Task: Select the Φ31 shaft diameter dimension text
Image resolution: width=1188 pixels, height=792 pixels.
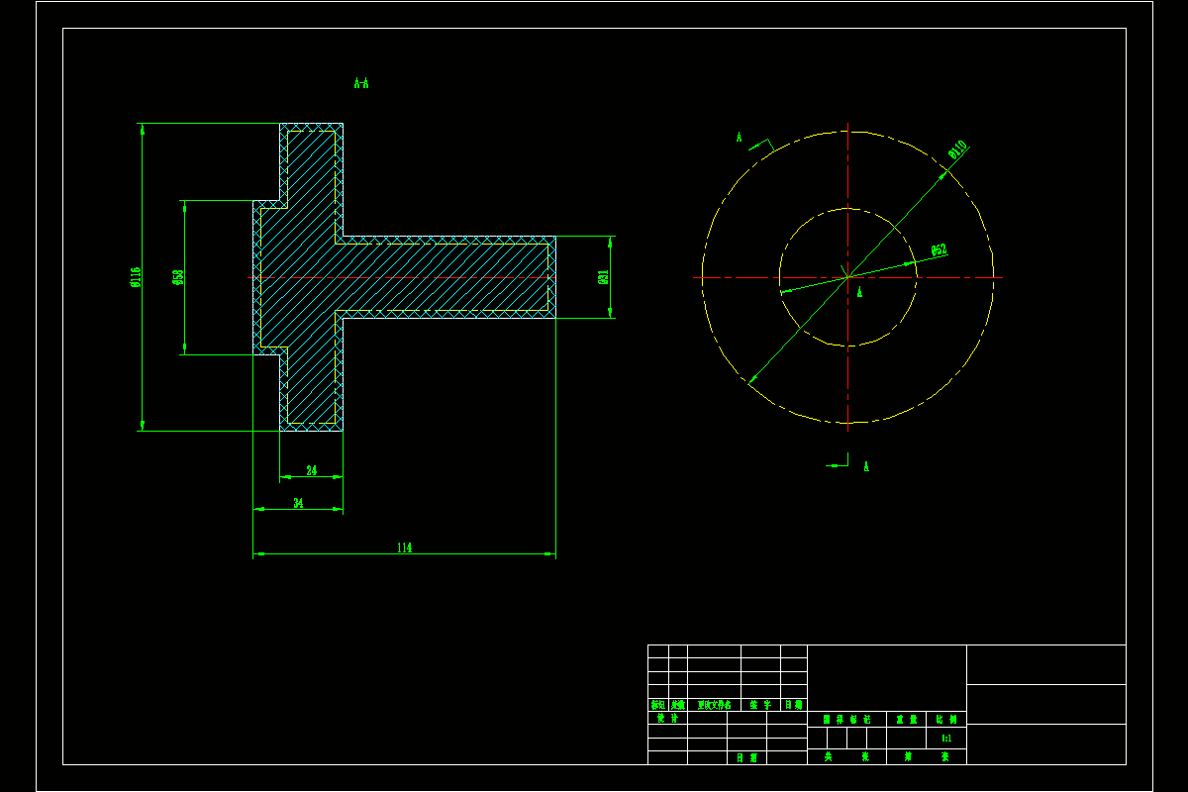Action: coord(603,277)
